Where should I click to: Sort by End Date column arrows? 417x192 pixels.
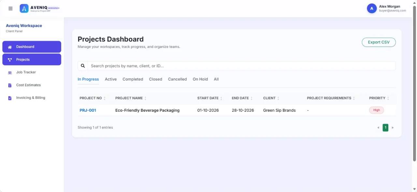click(x=252, y=98)
